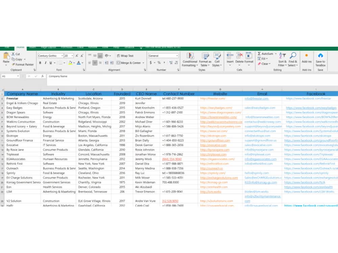This screenshot has width=338, height=253.
Task: Click the Format cells icon
Action: click(x=249, y=56)
